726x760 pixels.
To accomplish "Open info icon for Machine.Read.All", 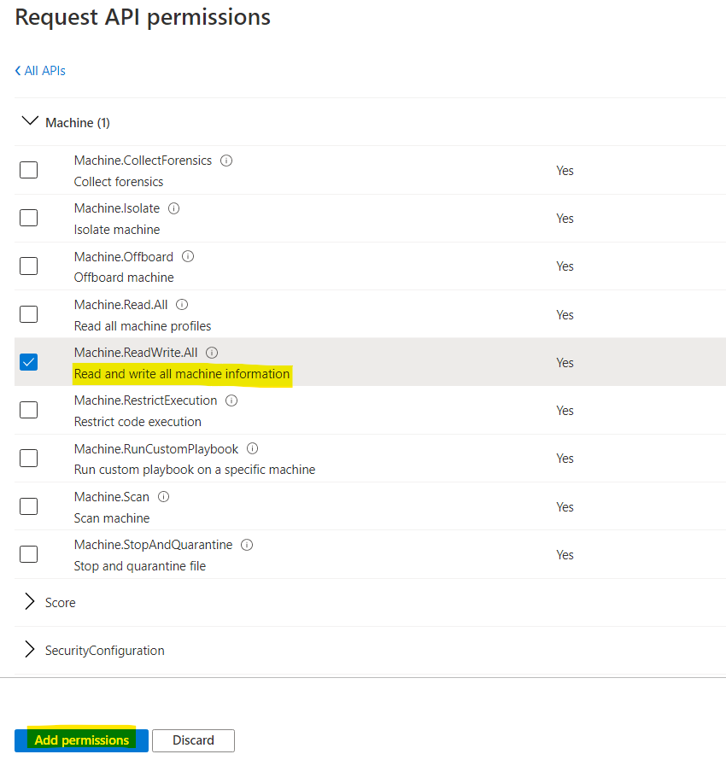I will click(182, 305).
